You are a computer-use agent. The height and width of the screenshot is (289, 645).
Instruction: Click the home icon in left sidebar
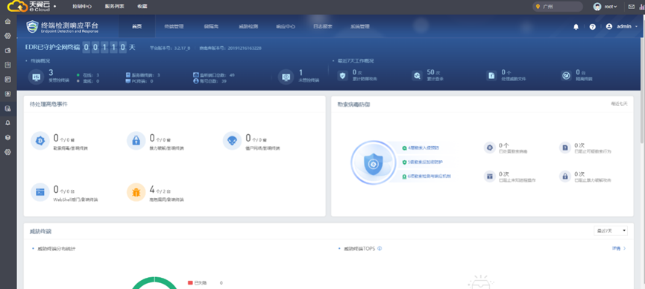(7, 22)
